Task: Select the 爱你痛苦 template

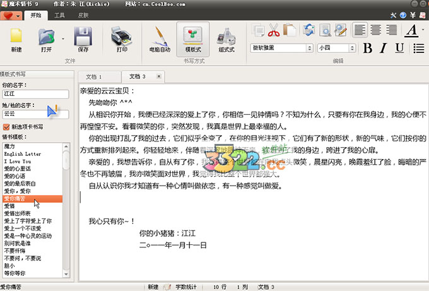Action: point(33,199)
